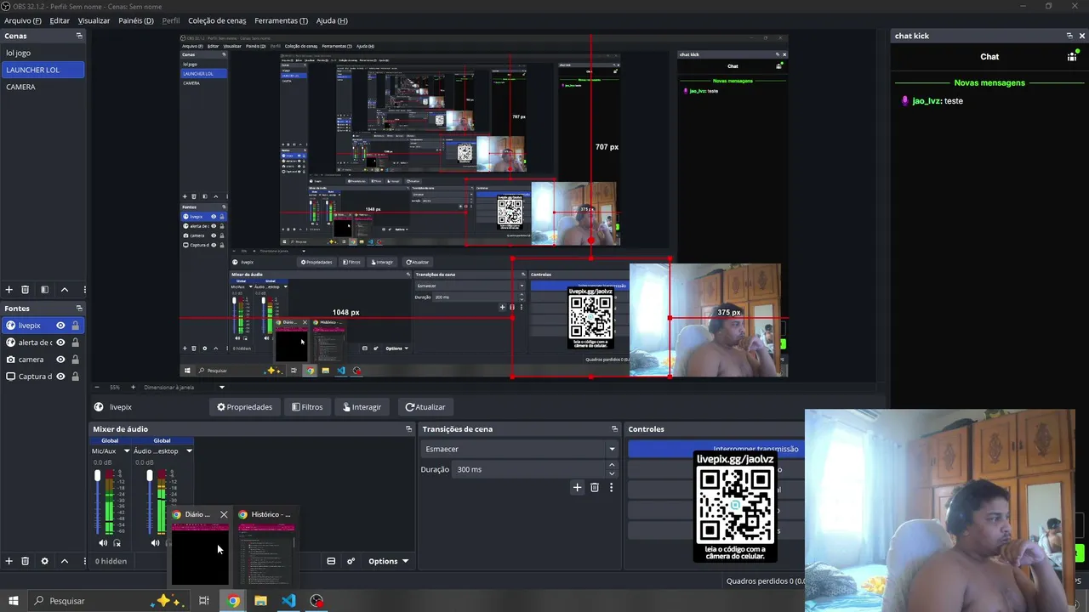
Task: Zoom in the preview with plus
Action: tap(133, 388)
